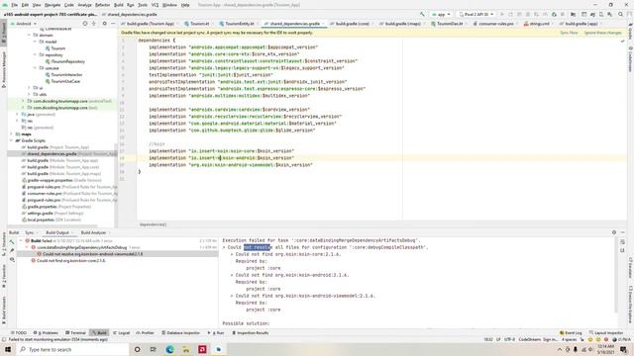Switch to Sync tab in Build panel

30,233
